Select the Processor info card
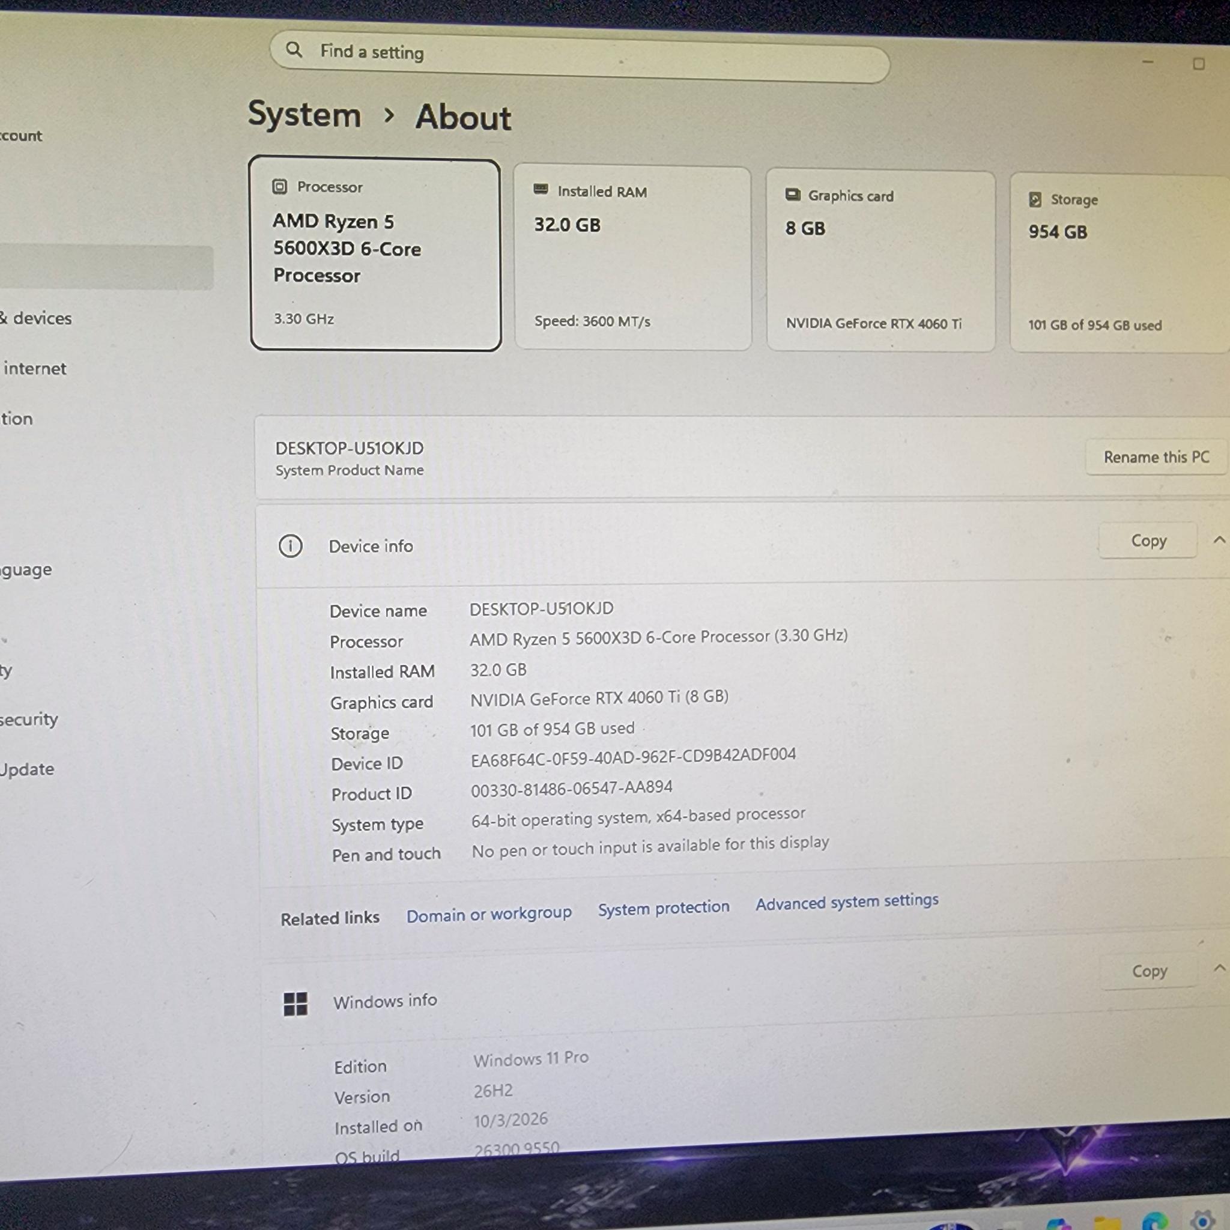 375,254
